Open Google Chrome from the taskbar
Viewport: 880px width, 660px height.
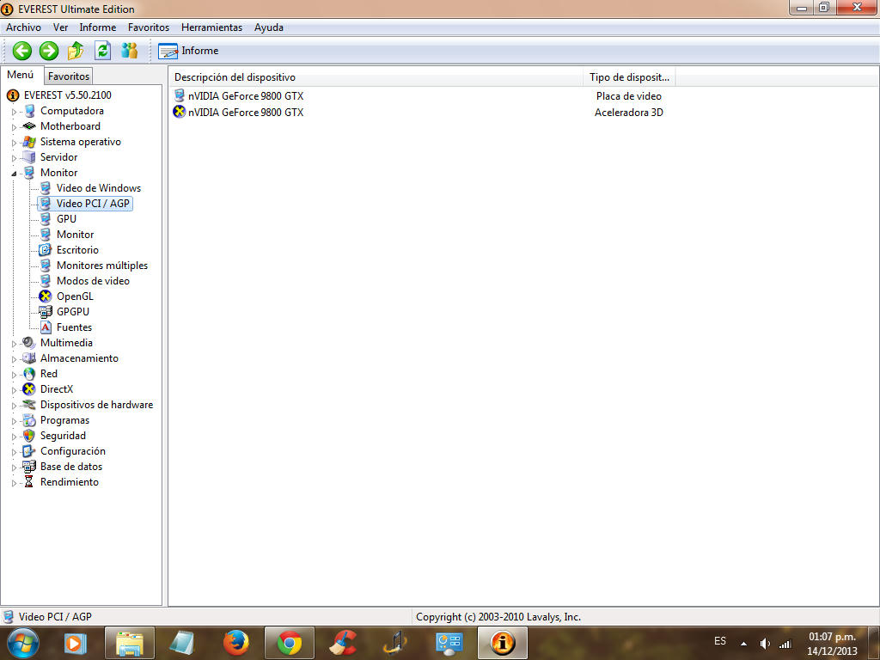pos(289,642)
